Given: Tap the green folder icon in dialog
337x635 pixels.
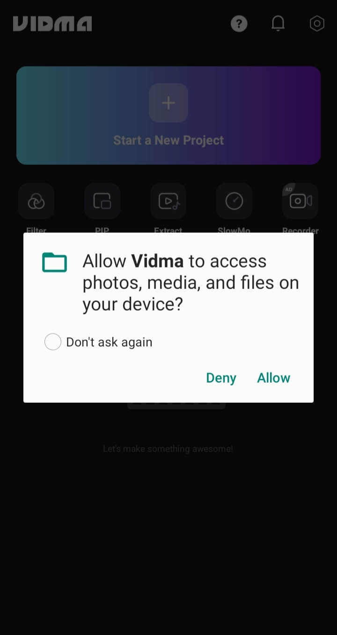Looking at the screenshot, I should point(55,262).
